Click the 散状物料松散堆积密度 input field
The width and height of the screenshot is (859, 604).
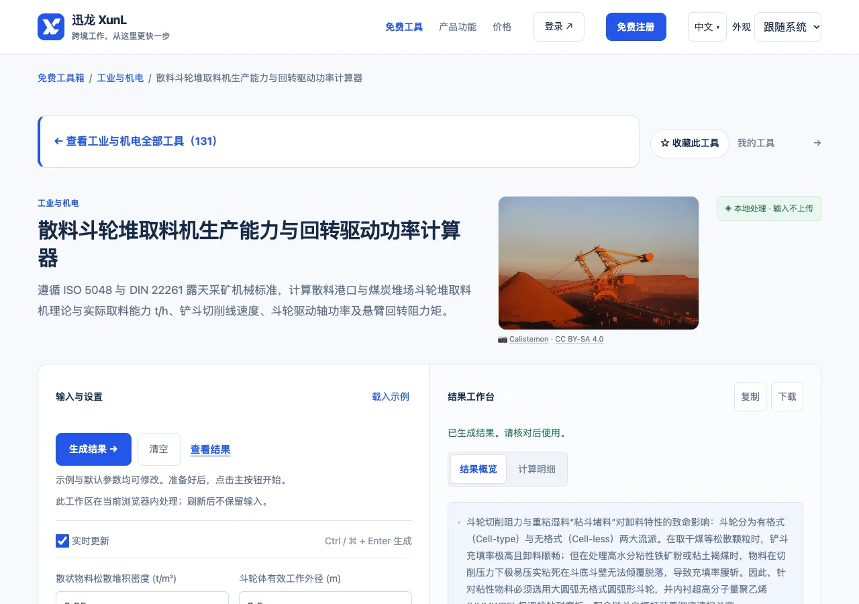click(142, 597)
